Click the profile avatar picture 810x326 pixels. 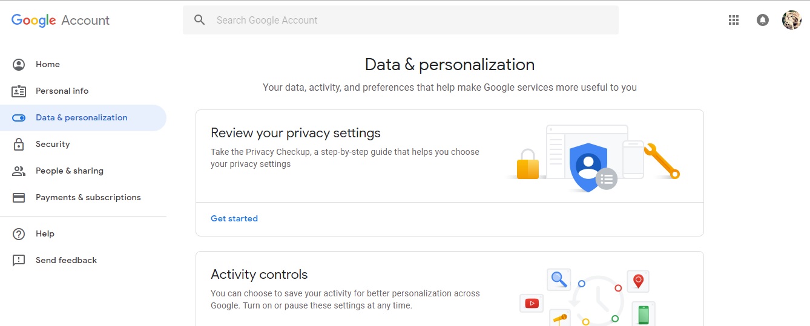tap(791, 20)
